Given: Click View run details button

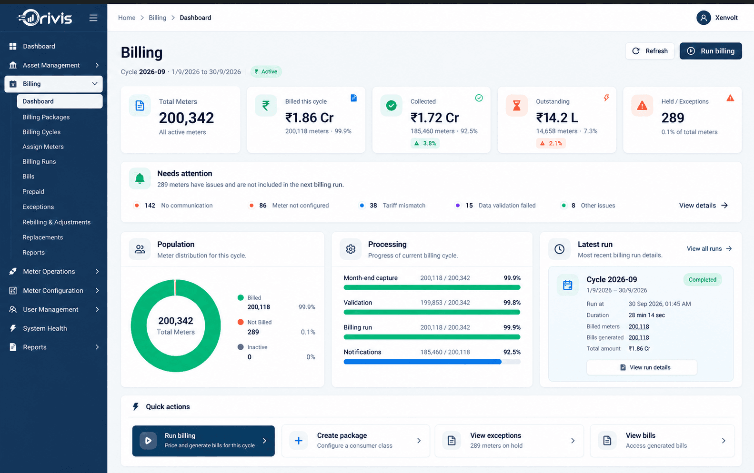Looking at the screenshot, I should [642, 367].
